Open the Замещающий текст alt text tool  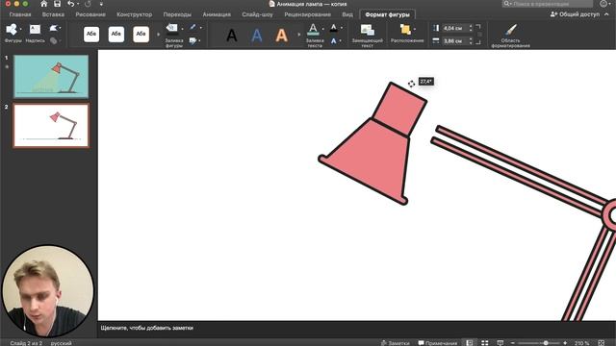[368, 35]
